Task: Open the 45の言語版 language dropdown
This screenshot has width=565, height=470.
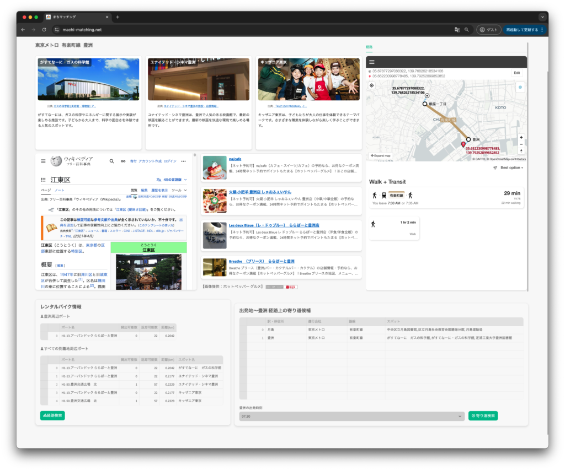Action: [x=172, y=180]
